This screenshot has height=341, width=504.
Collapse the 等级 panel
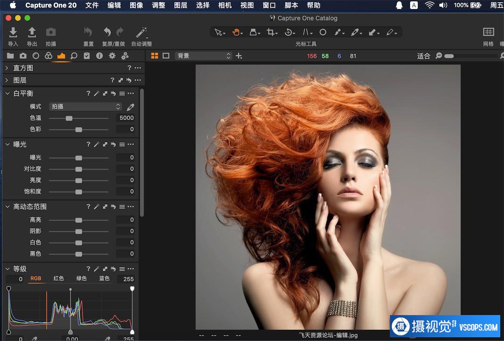coord(8,269)
